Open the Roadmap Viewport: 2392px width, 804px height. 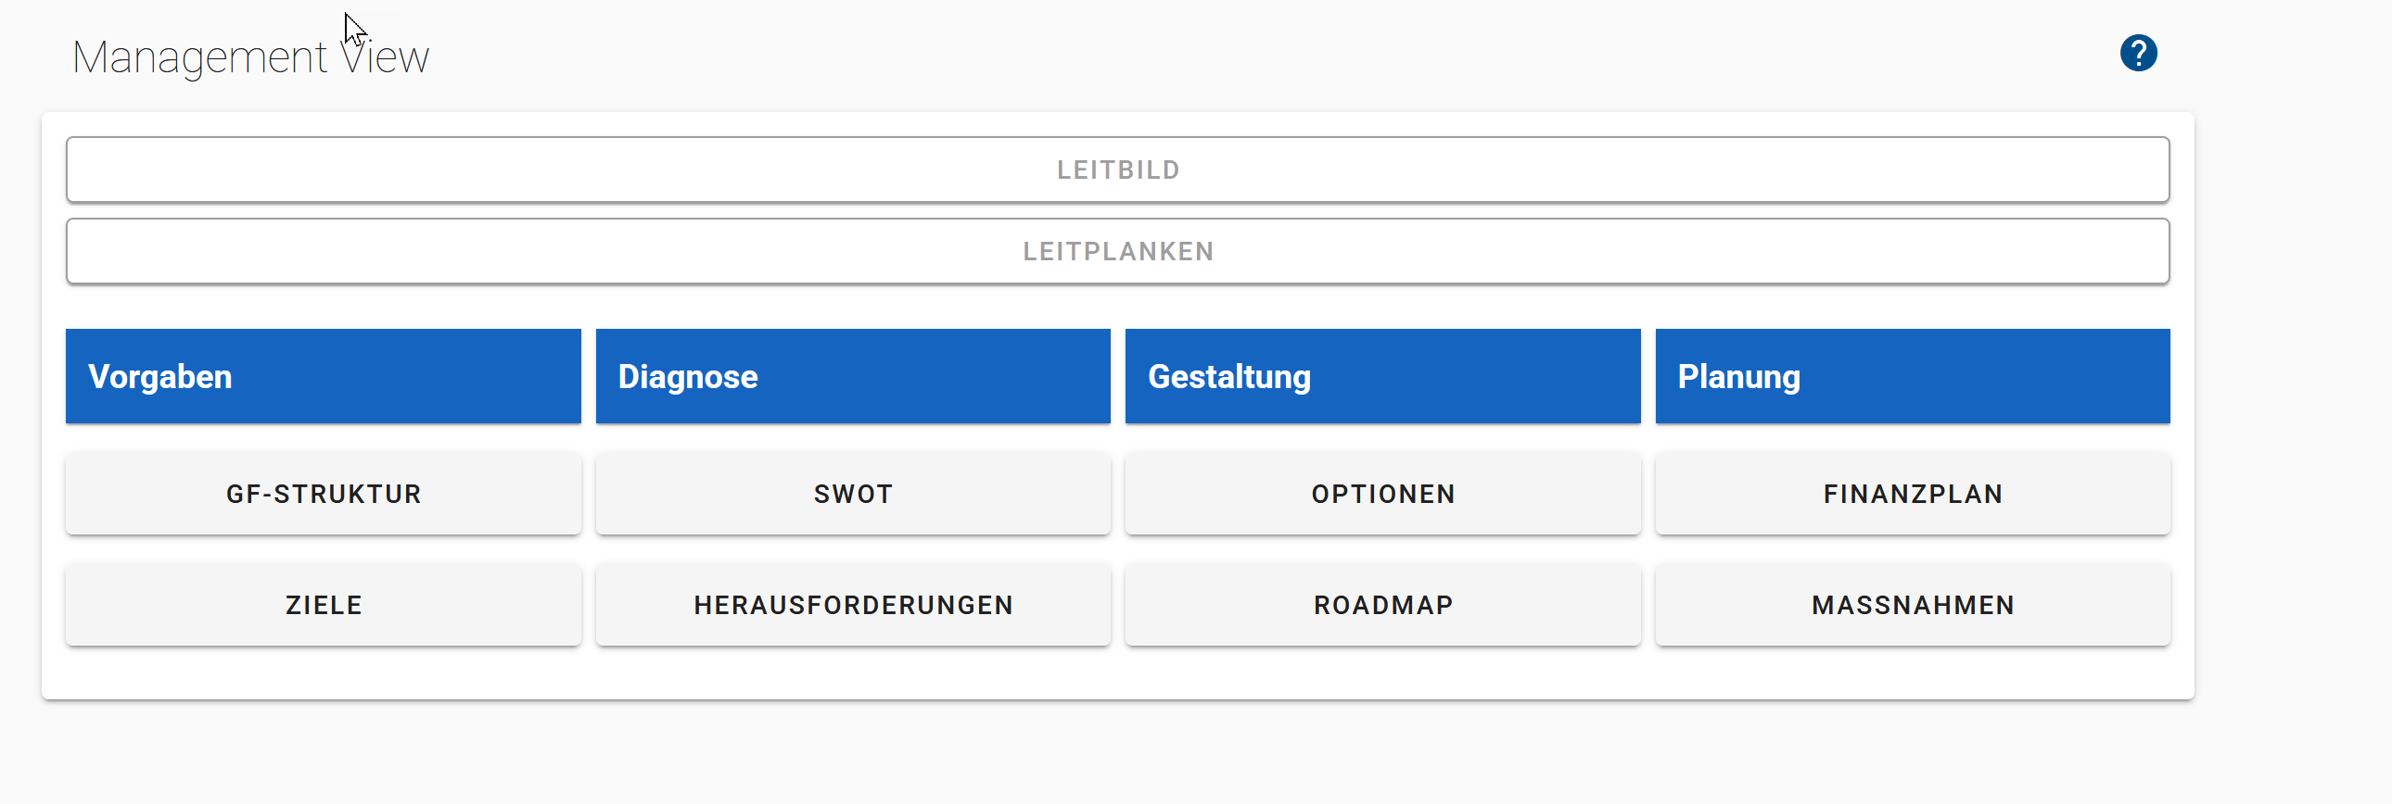pyautogui.click(x=1381, y=606)
